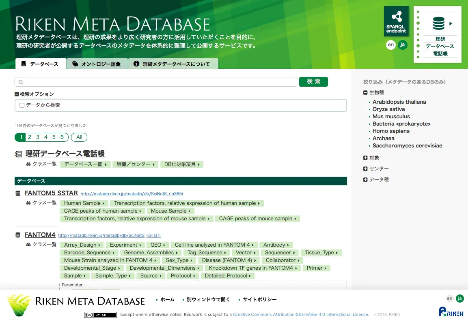Open the SPARQL endpoint icon button
468x322 pixels.
click(x=396, y=21)
